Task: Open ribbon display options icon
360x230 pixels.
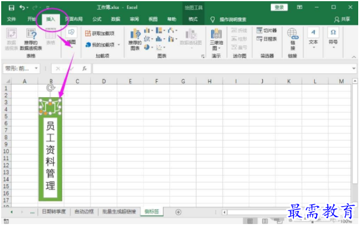Action: pyautogui.click(x=300, y=7)
